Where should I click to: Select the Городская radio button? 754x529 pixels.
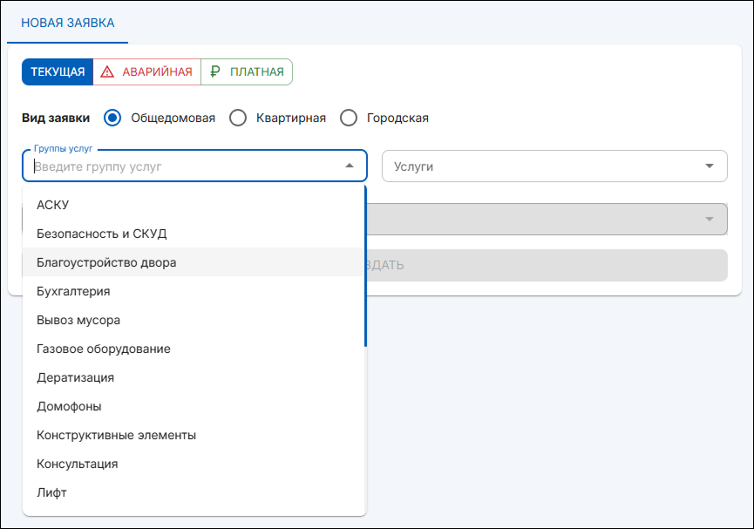tap(349, 118)
